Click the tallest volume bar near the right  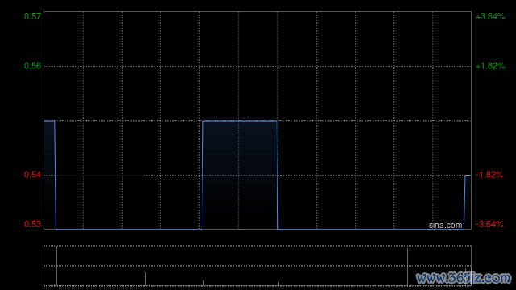407,267
